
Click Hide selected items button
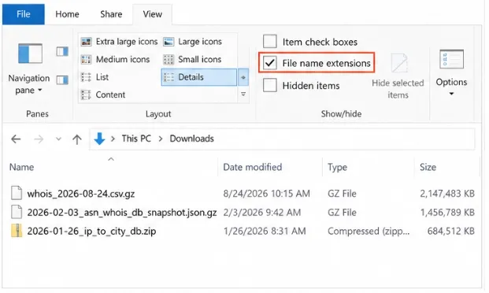click(x=398, y=76)
